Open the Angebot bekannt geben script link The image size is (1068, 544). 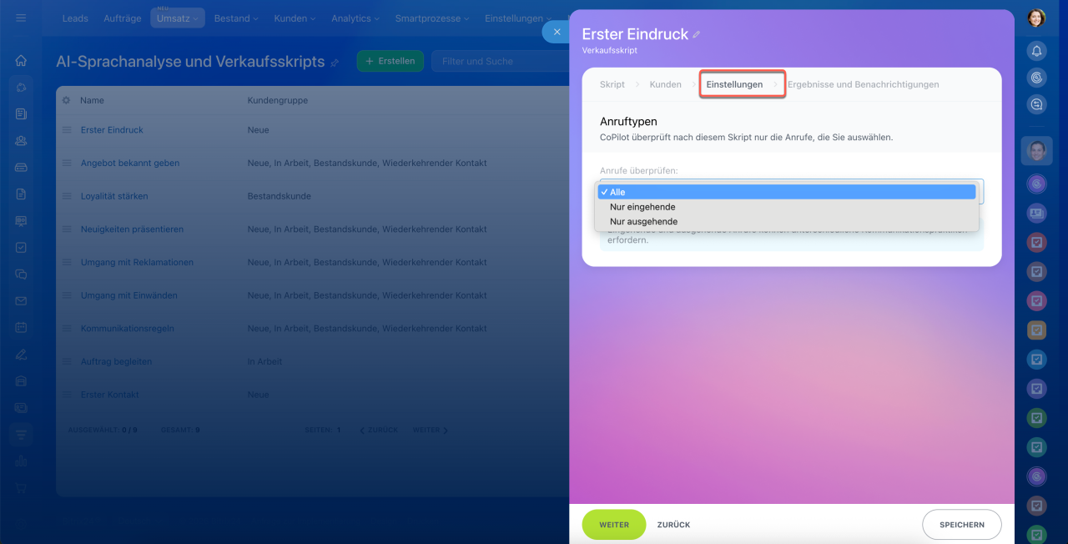point(130,164)
